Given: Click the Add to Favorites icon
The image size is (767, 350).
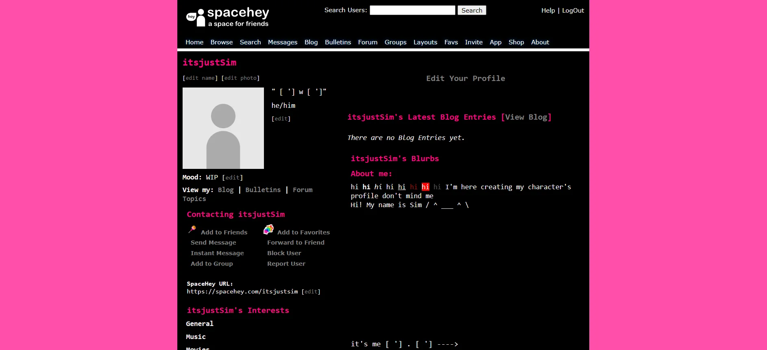Looking at the screenshot, I should (x=268, y=230).
